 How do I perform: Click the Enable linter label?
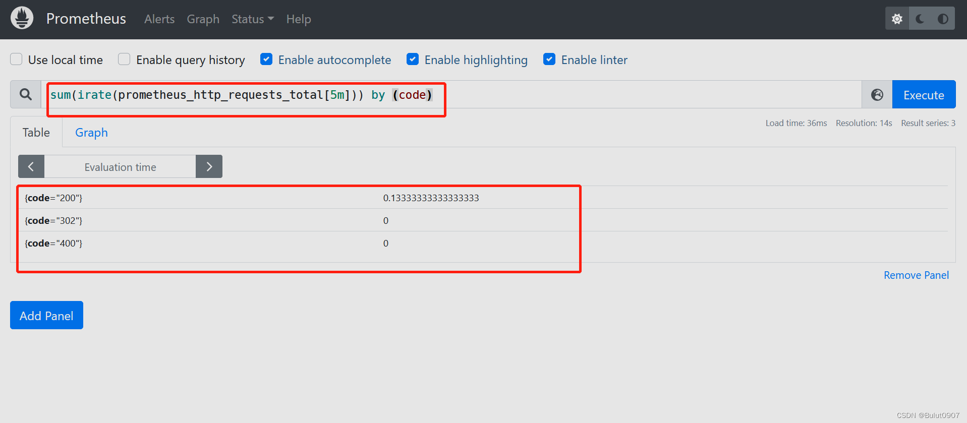pyautogui.click(x=594, y=60)
